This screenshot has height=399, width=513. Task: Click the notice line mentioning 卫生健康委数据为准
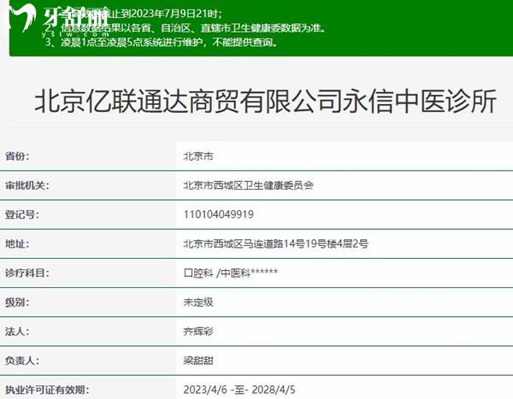pos(185,27)
